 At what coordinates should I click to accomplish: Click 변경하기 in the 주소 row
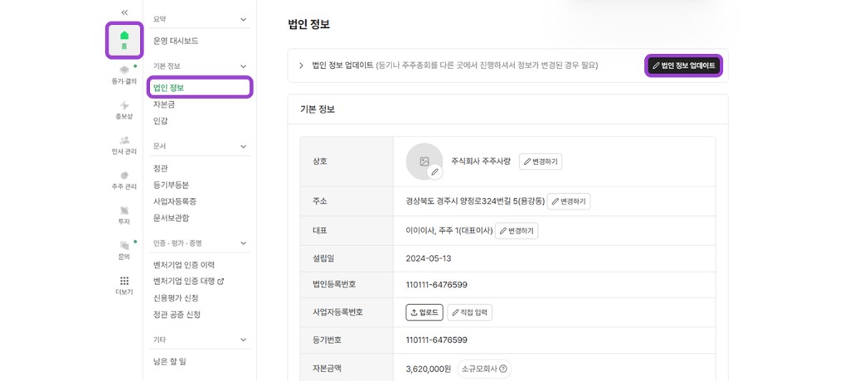[x=569, y=201]
